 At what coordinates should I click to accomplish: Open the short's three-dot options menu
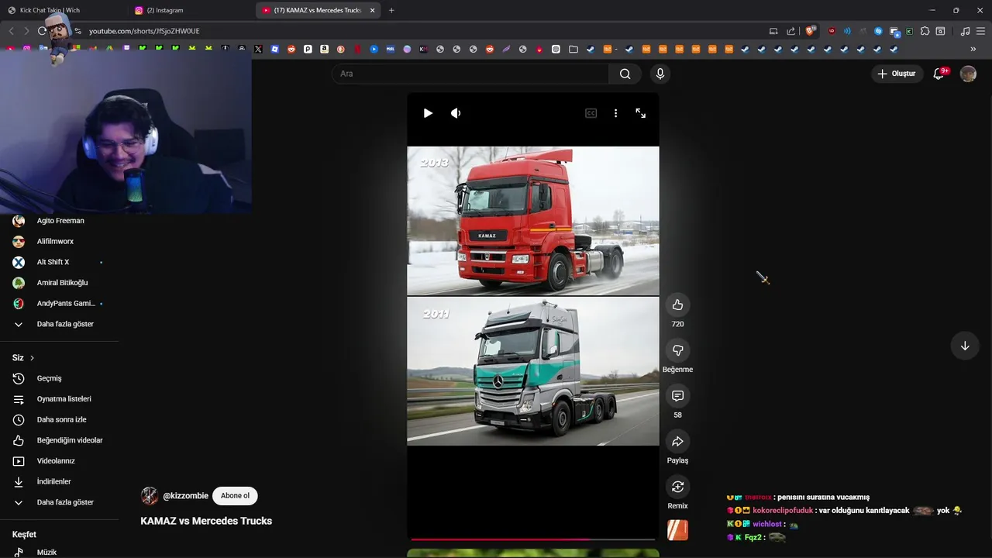[615, 113]
